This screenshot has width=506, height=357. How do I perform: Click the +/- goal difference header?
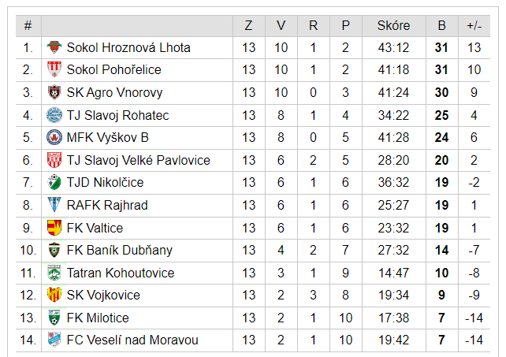(x=474, y=25)
